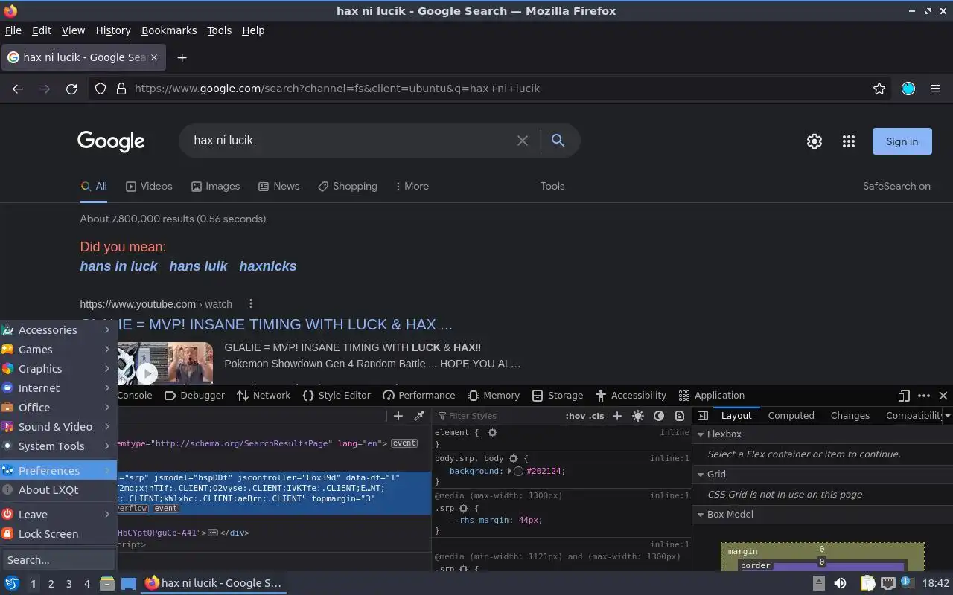Click the overflow badge on selected node
The width and height of the screenshot is (953, 595).
point(133,509)
